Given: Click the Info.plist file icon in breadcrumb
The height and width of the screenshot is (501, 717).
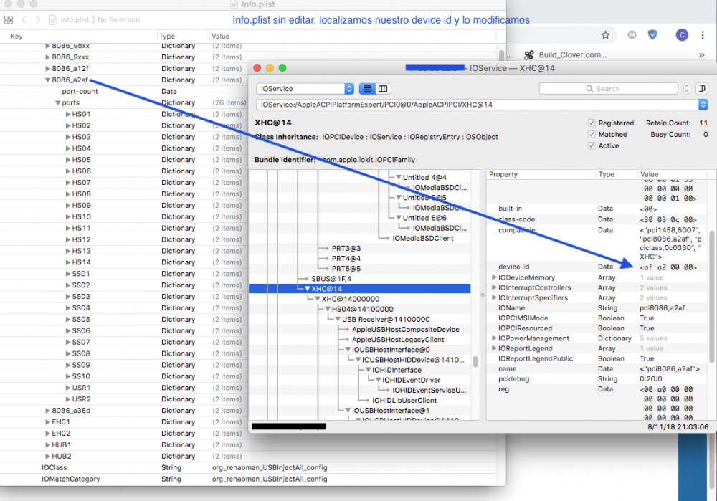Looking at the screenshot, I should click(53, 19).
